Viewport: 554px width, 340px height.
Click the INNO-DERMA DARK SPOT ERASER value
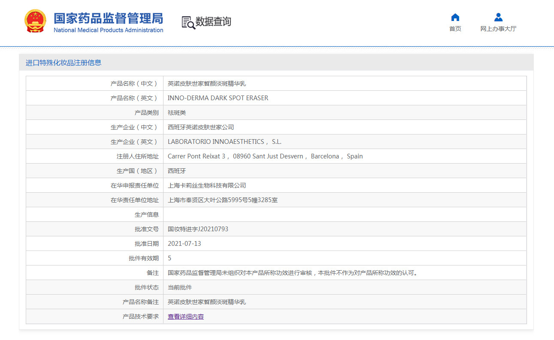coord(218,98)
